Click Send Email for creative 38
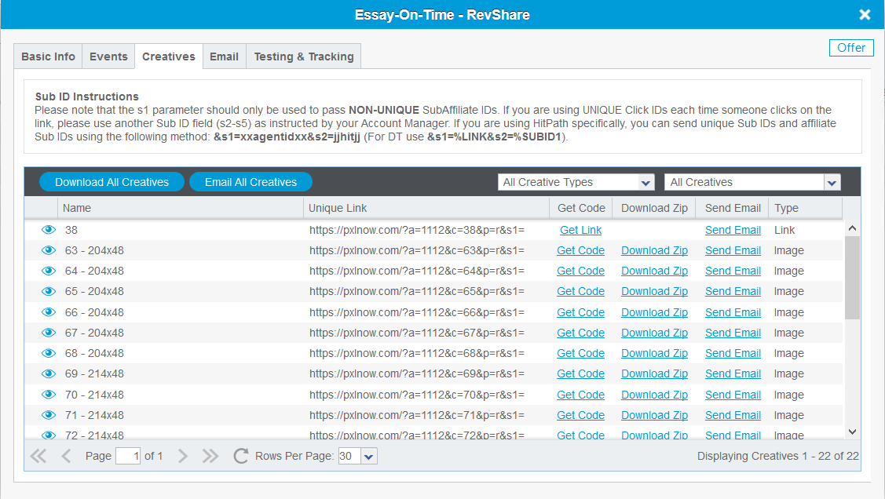885x499 pixels. coord(733,230)
